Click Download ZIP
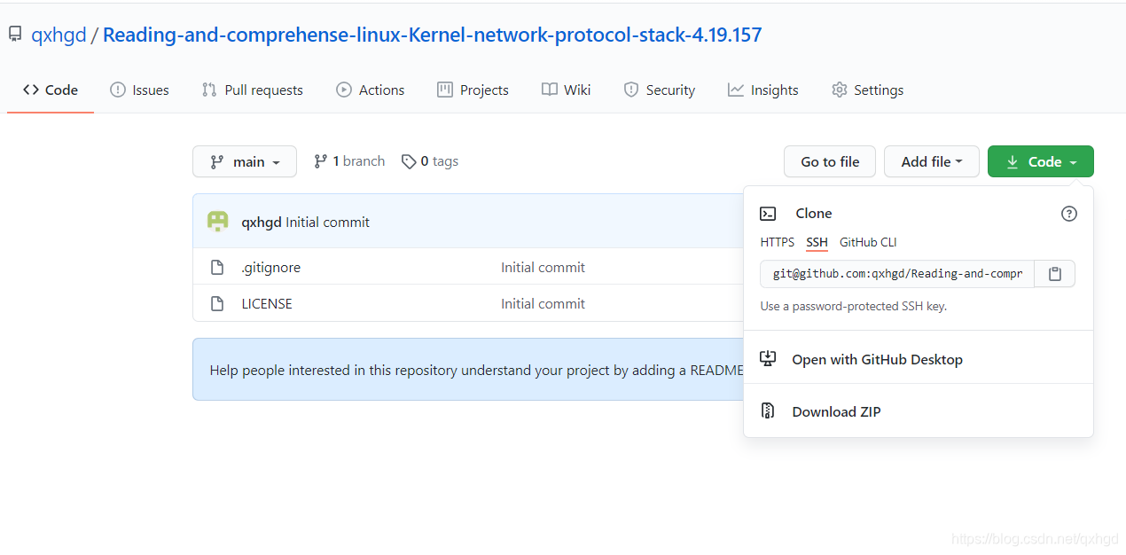Image resolution: width=1126 pixels, height=555 pixels. [836, 411]
